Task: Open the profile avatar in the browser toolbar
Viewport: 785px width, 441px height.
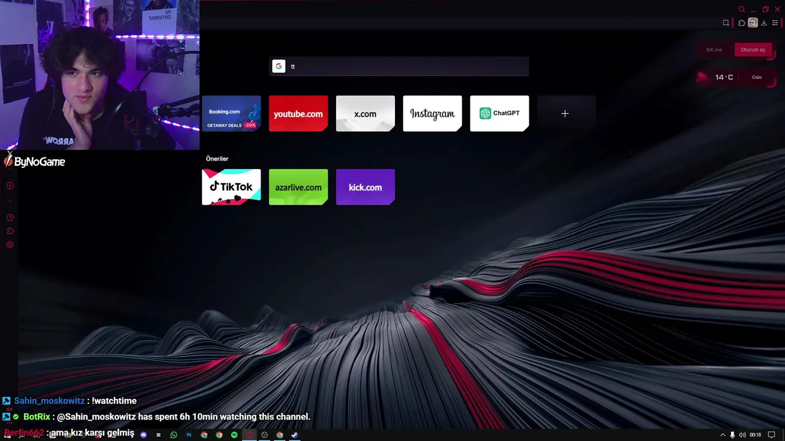Action: pos(752,23)
